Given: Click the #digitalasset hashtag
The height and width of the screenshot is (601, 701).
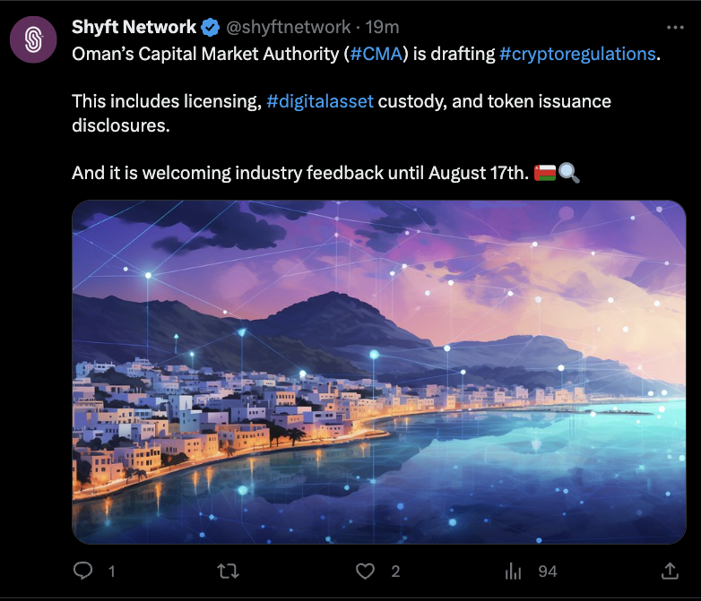Looking at the screenshot, I should 319,101.
